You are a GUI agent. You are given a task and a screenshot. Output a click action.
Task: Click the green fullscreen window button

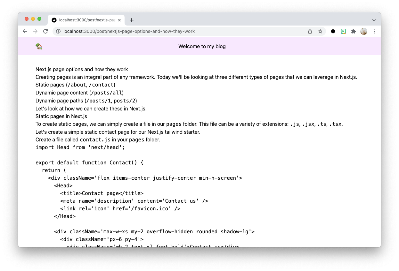[x=39, y=19]
